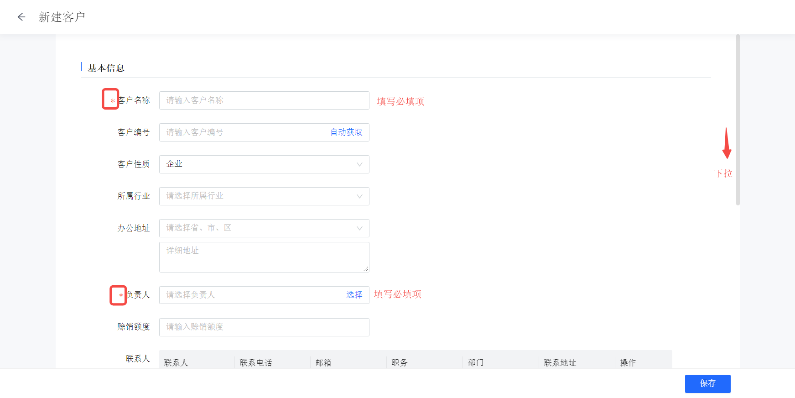The width and height of the screenshot is (795, 398).
Task: Click the 联系地址 column header
Action: pyautogui.click(x=560, y=363)
